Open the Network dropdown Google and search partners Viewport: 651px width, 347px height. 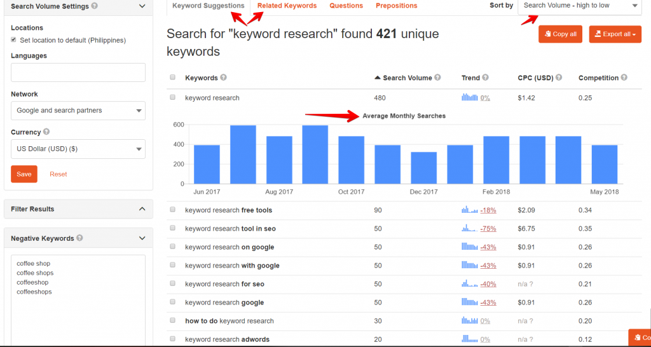tap(78, 111)
